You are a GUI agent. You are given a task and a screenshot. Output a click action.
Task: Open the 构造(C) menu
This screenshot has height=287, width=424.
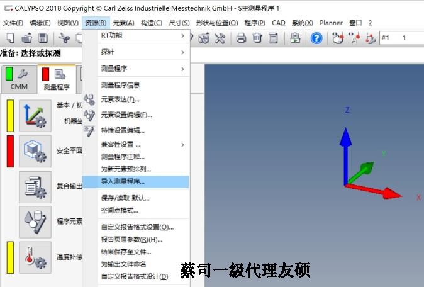click(x=152, y=23)
